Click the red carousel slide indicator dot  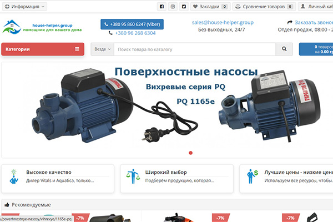coord(190,152)
